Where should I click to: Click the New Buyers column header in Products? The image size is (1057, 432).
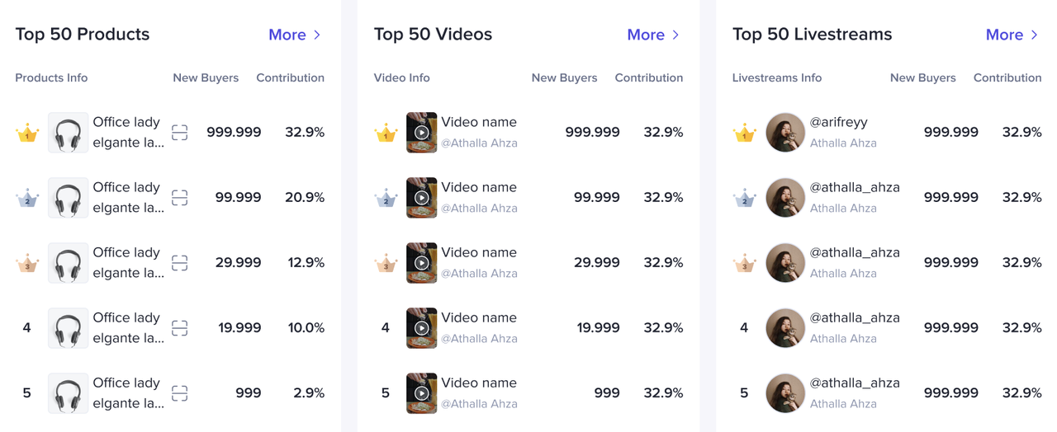(206, 78)
